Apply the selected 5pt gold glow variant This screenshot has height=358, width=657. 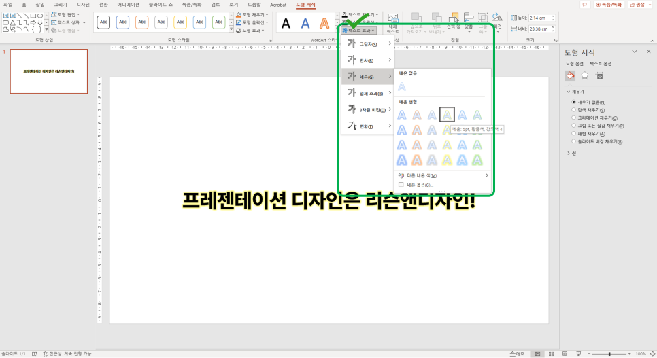pyautogui.click(x=447, y=114)
